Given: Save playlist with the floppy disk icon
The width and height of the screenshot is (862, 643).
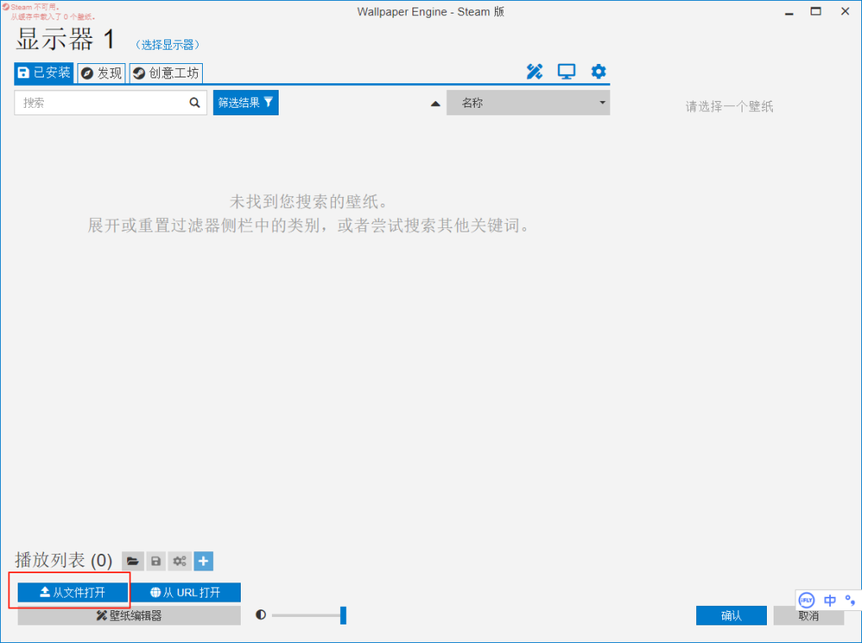Looking at the screenshot, I should click(x=156, y=561).
